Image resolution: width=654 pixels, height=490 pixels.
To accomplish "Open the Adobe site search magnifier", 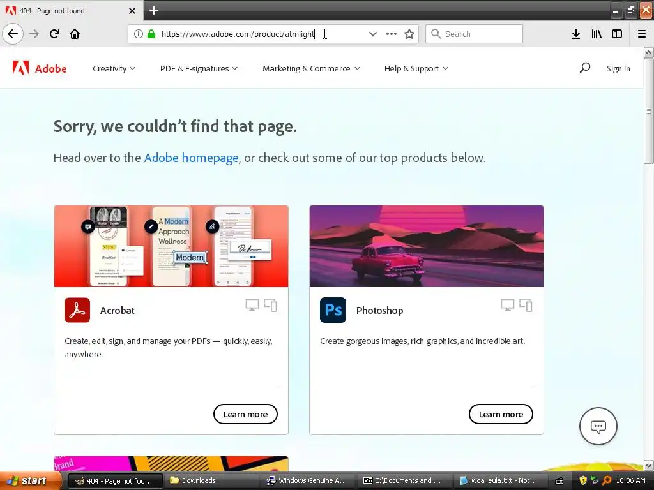I will (585, 68).
